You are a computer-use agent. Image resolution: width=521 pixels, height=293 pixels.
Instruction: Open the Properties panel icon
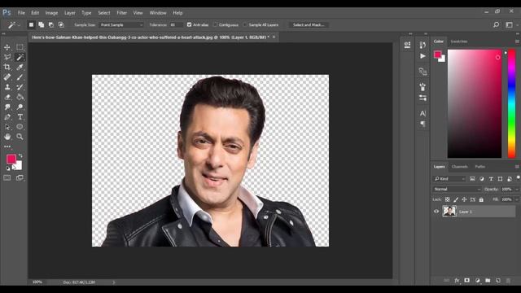tap(407, 45)
